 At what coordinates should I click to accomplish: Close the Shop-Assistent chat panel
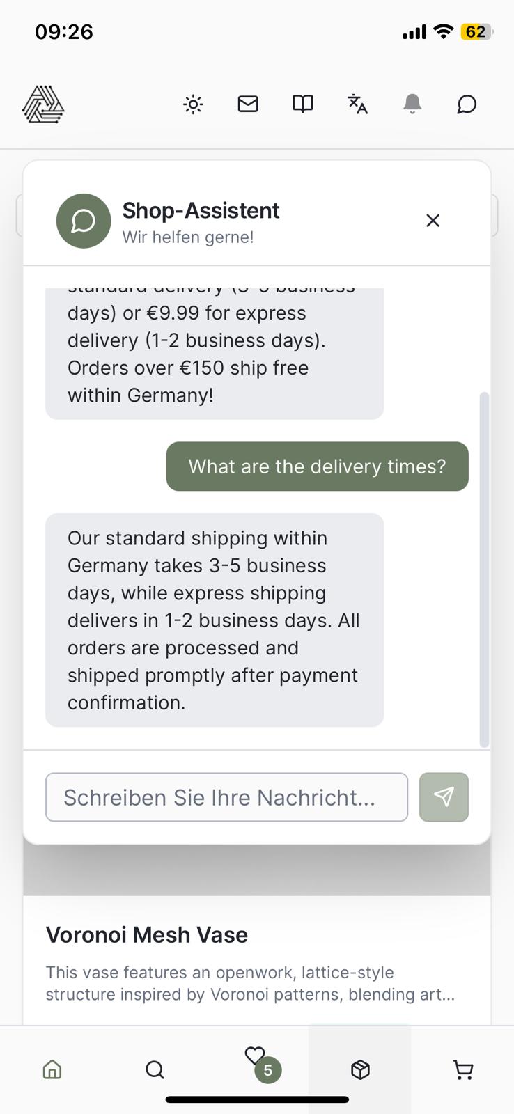tap(433, 221)
